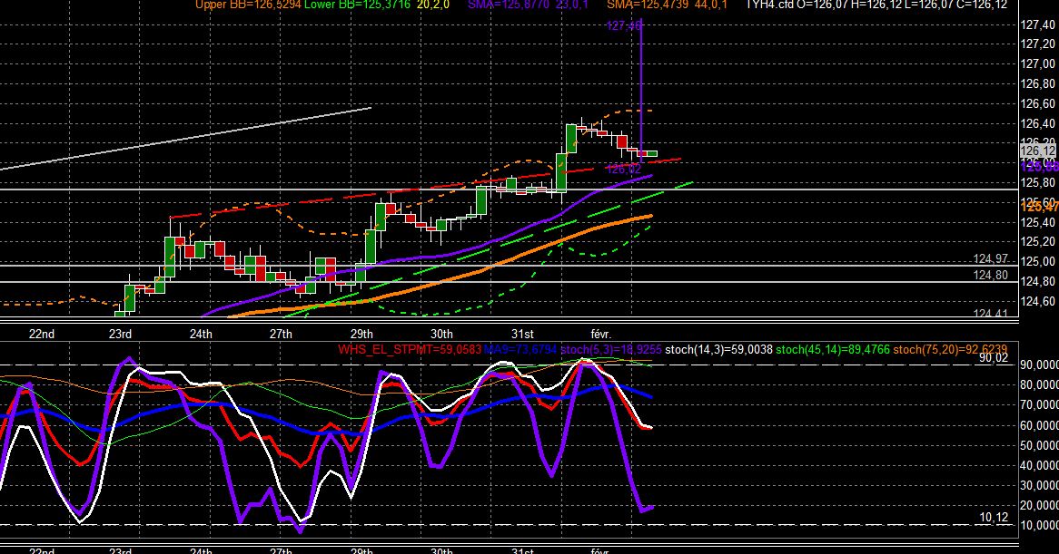Click the '126,40' price axis label
This screenshot has width=1059, height=554.
click(x=1037, y=124)
